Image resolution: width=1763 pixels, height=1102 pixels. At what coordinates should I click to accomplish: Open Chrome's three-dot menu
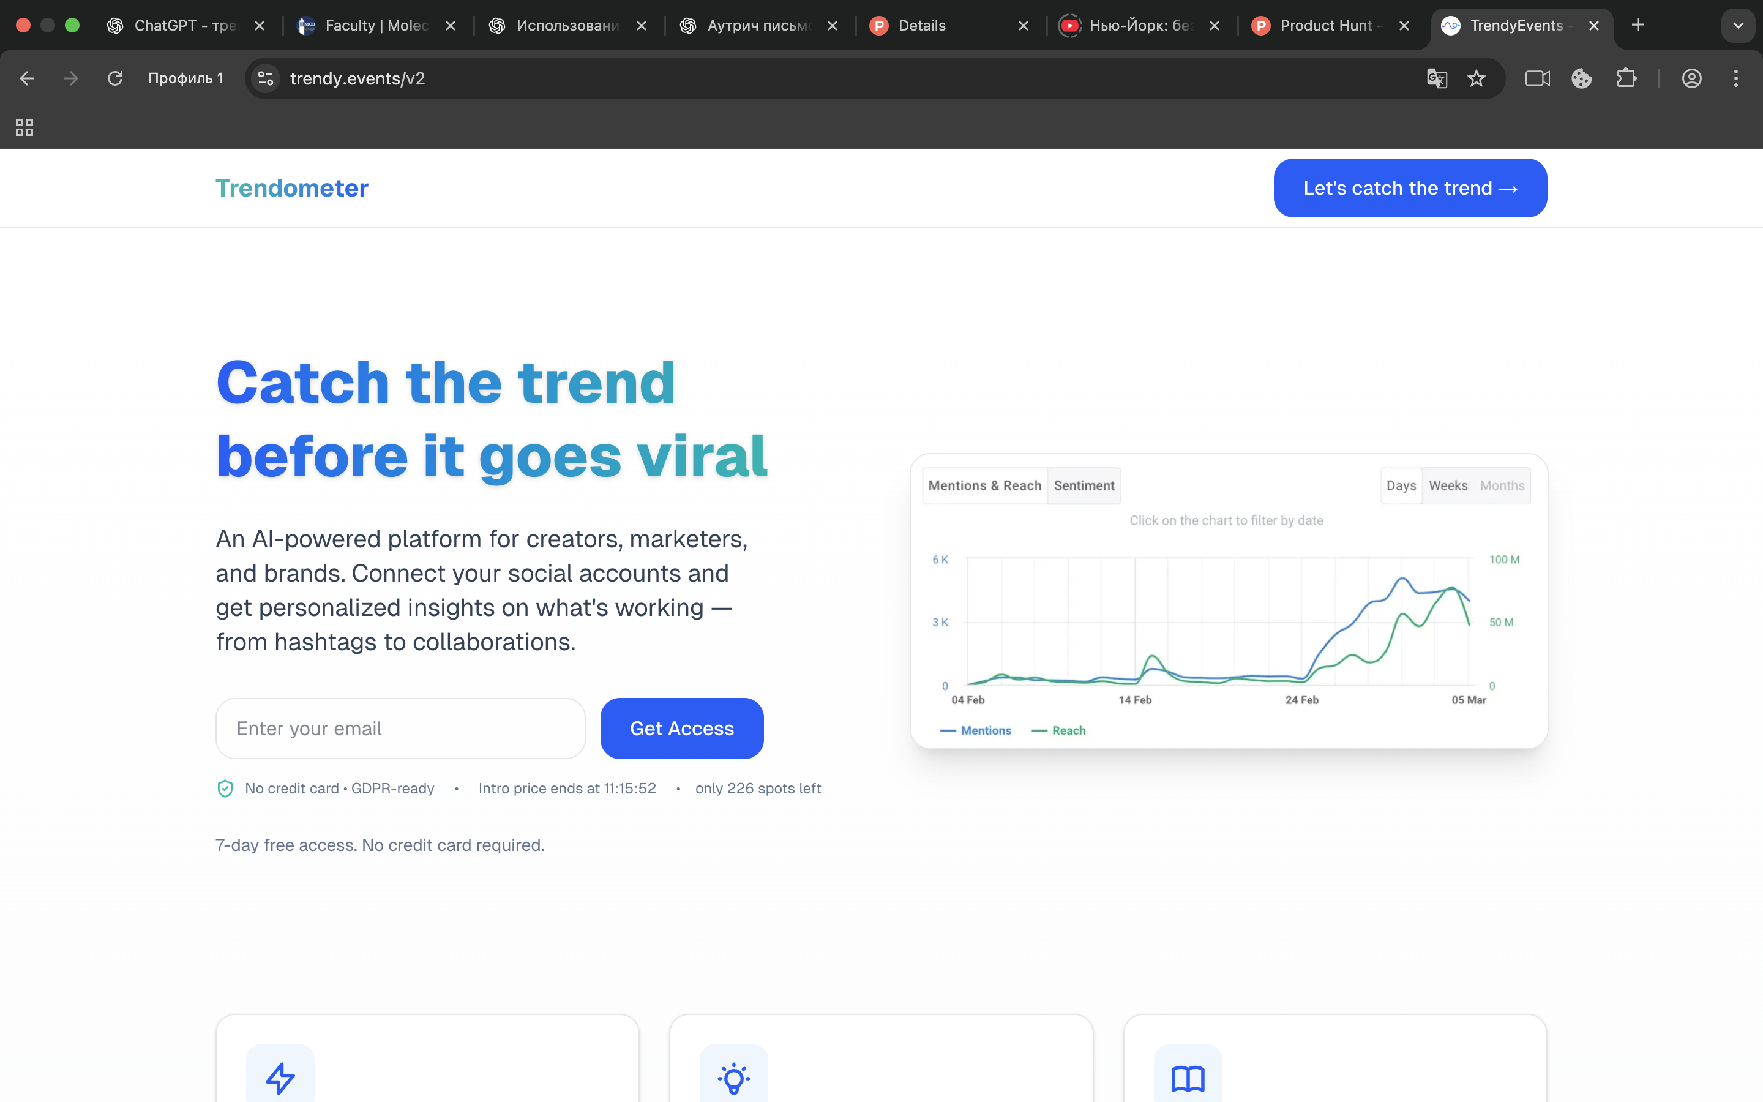[1736, 79]
